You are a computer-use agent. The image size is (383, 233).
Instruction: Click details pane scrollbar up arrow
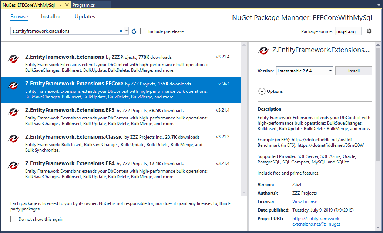(x=378, y=45)
